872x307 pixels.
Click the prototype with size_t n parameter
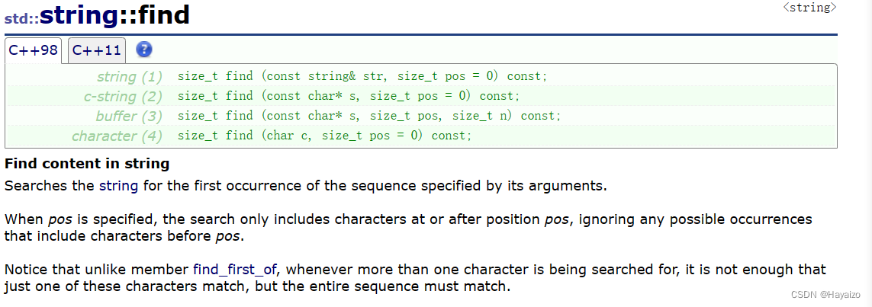tap(369, 117)
